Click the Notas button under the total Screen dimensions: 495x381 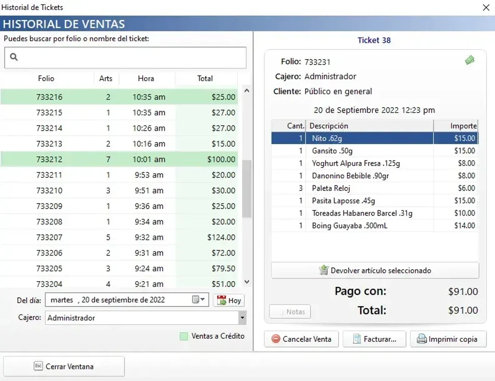tap(290, 311)
